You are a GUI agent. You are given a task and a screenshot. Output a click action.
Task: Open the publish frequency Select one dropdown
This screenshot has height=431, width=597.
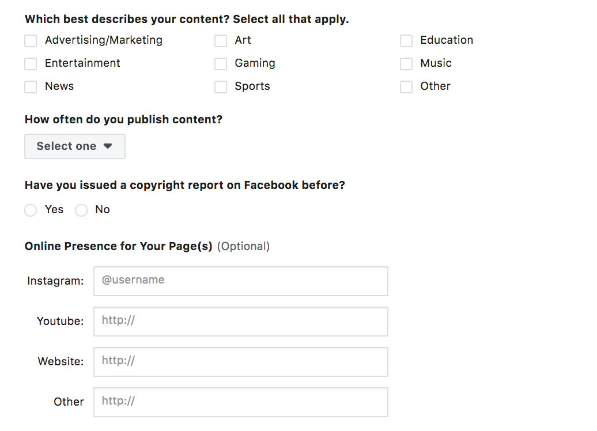tap(75, 146)
